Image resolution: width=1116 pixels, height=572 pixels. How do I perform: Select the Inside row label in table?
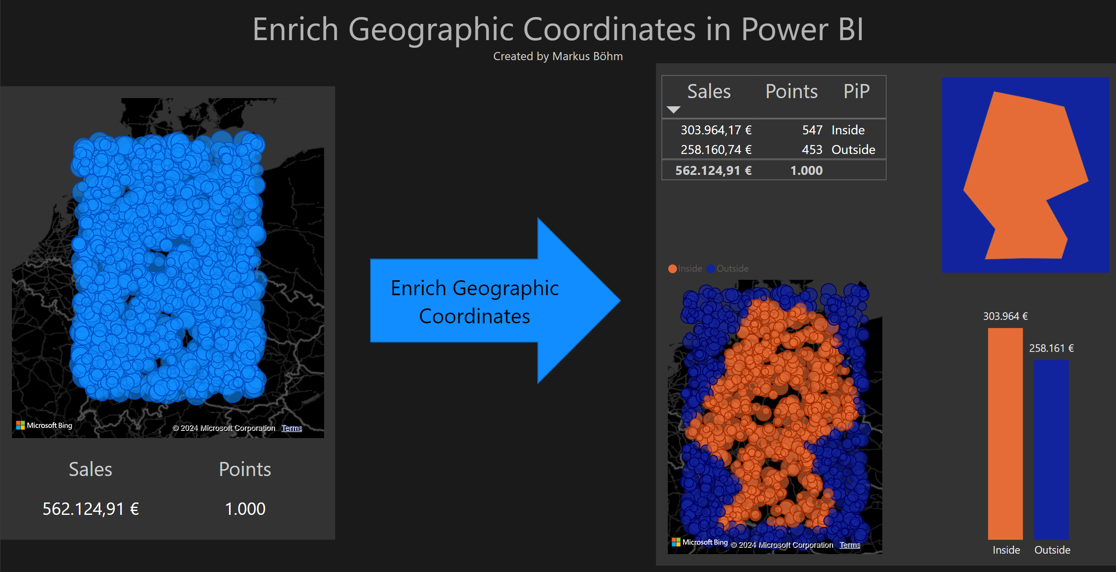848,130
